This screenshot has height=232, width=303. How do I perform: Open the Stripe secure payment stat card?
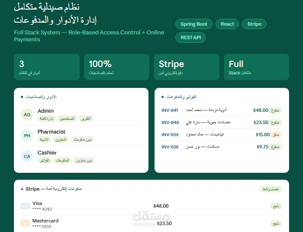186,67
